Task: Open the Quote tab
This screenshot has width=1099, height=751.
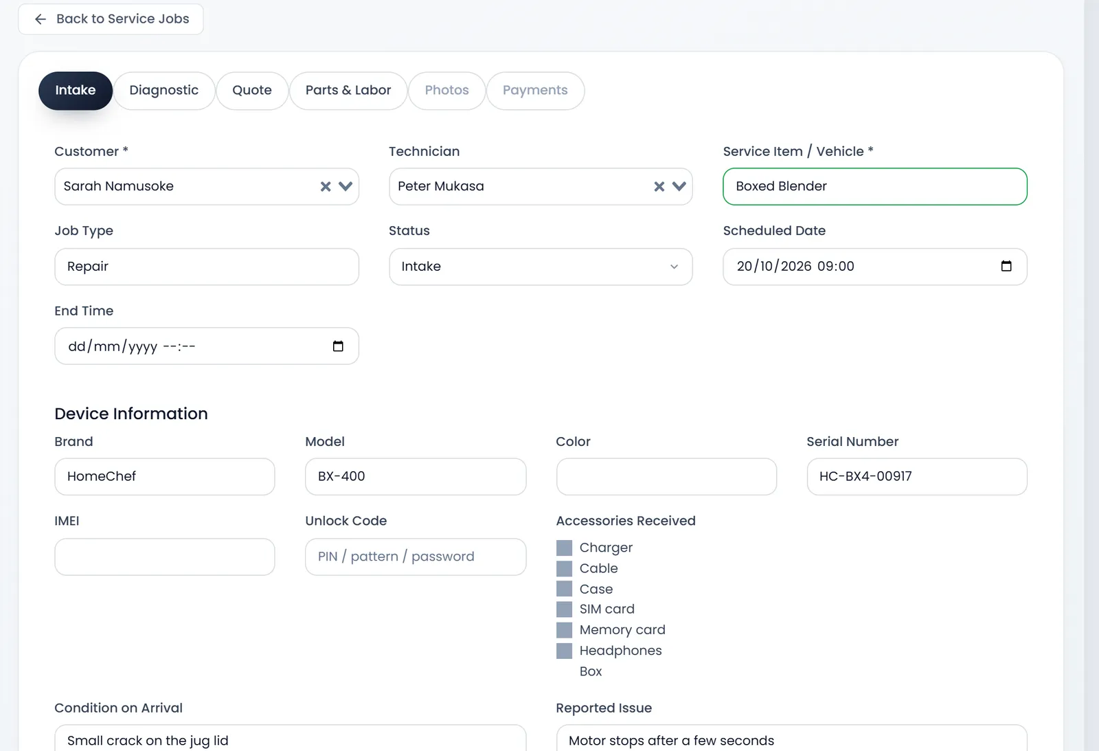Action: tap(252, 91)
